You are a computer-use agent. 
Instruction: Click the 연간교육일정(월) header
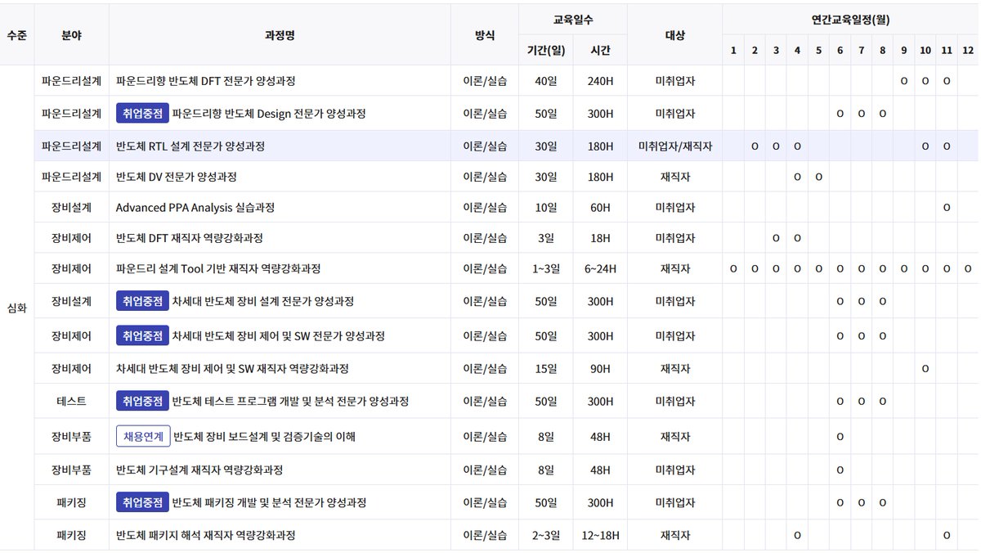pos(851,19)
